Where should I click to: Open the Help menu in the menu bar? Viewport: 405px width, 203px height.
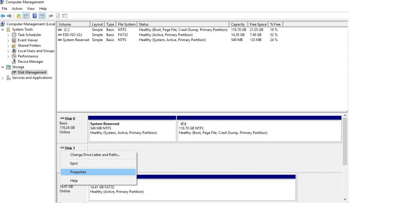pyautogui.click(x=43, y=9)
